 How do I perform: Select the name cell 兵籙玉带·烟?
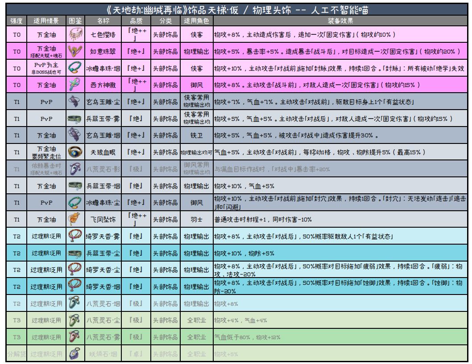(x=103, y=186)
